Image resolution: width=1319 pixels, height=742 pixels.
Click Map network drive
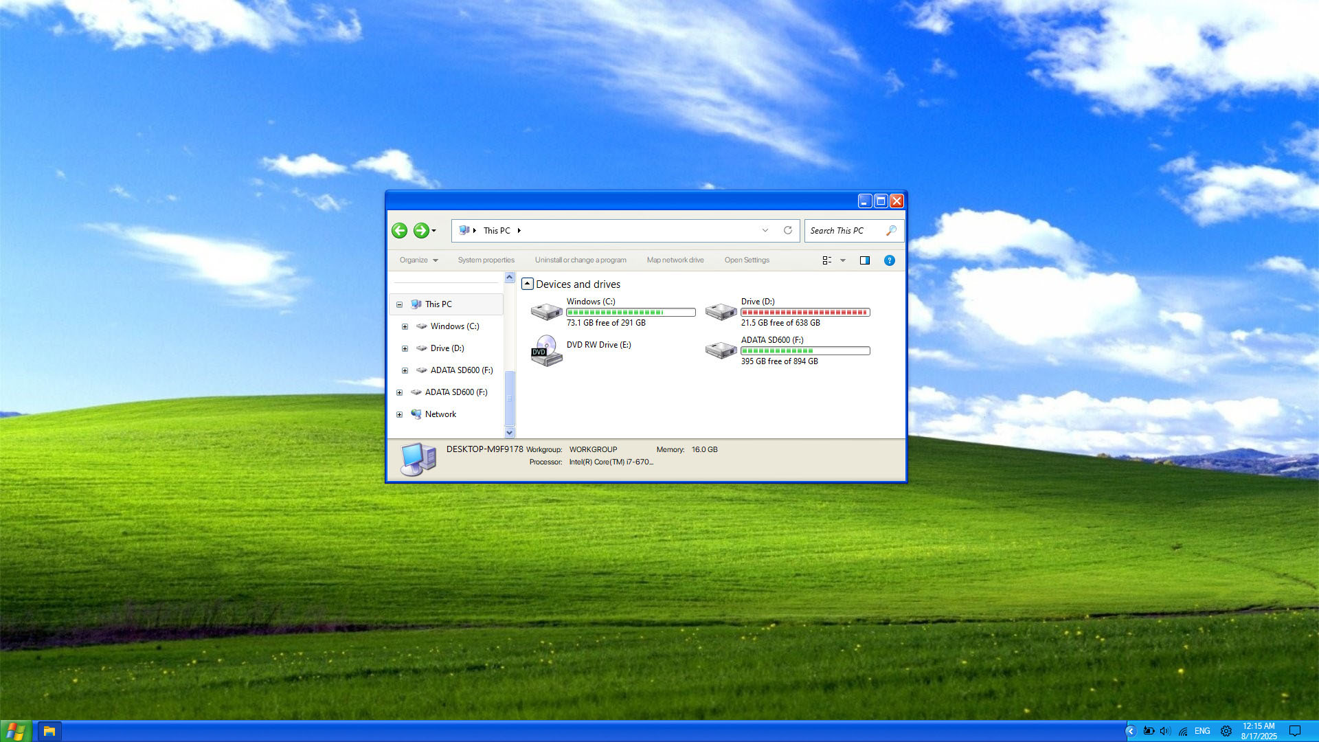675,260
